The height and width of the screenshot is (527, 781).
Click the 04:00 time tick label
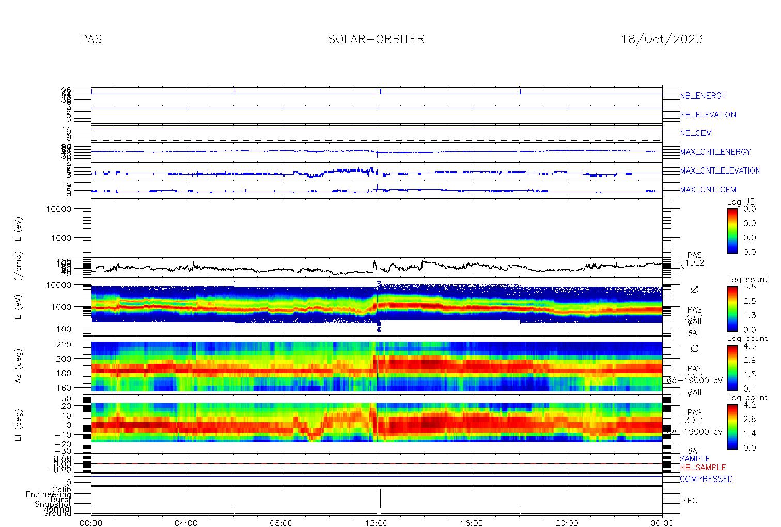click(x=186, y=523)
